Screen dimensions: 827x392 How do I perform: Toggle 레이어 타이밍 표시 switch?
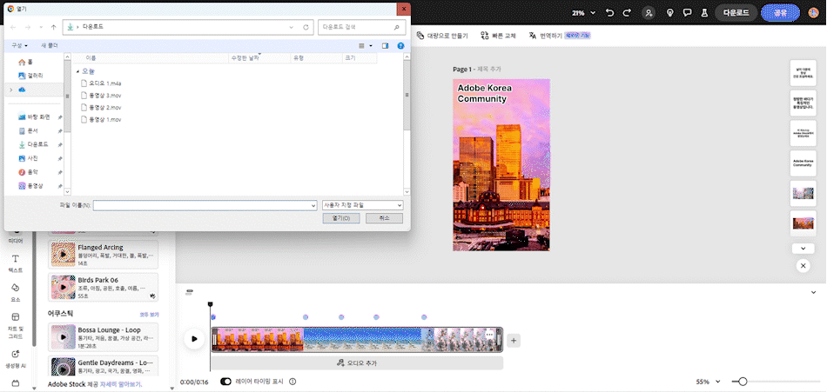tap(226, 382)
